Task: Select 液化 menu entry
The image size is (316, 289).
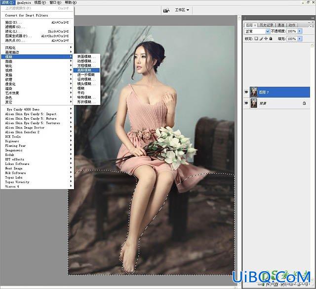Action: coord(37,32)
